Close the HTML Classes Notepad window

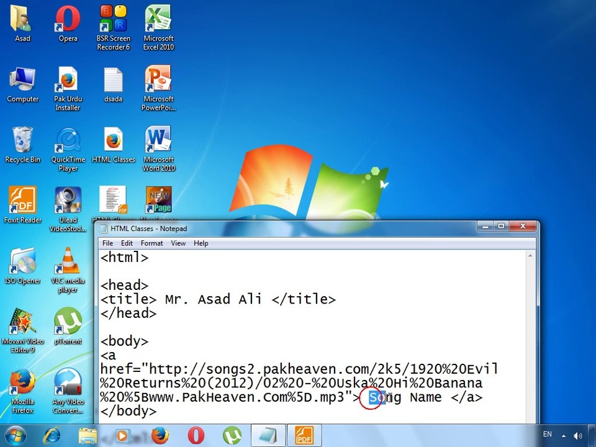pos(523,227)
